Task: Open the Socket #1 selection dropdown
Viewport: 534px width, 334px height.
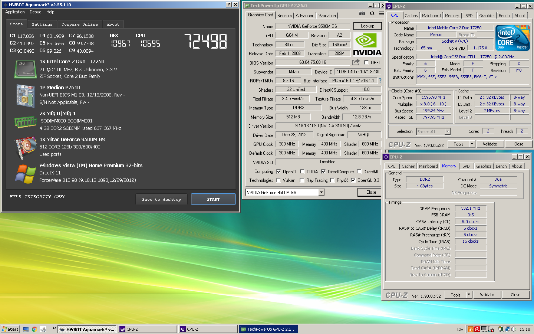Action: pos(447,131)
